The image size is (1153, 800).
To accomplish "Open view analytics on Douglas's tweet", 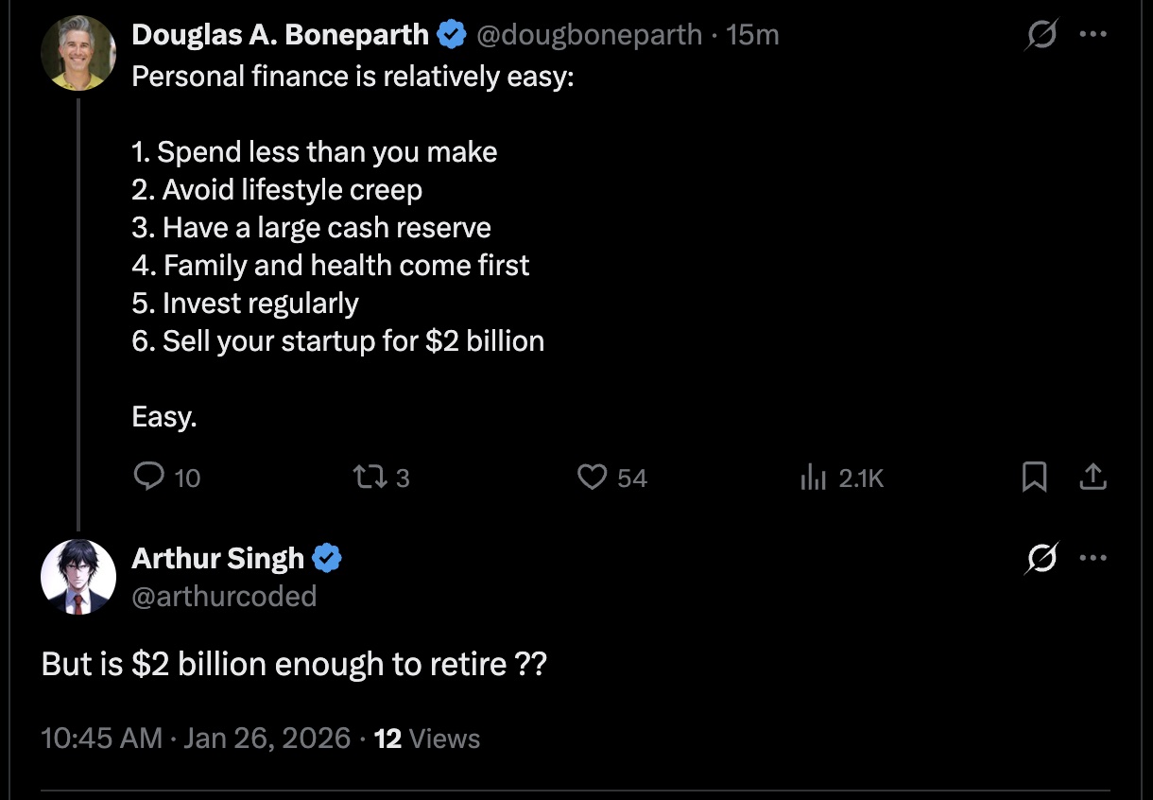I will click(x=814, y=478).
